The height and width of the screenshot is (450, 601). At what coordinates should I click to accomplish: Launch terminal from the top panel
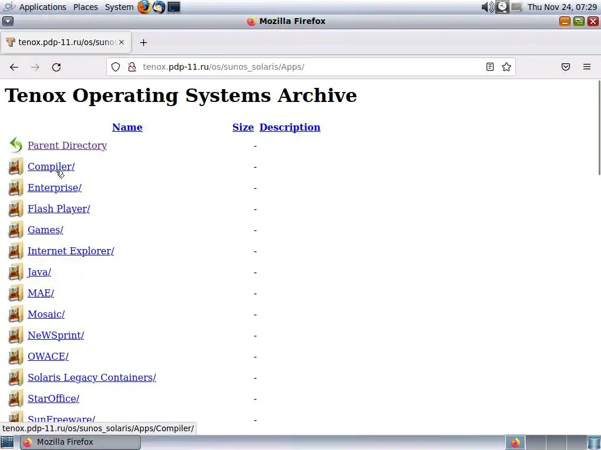pos(174,7)
